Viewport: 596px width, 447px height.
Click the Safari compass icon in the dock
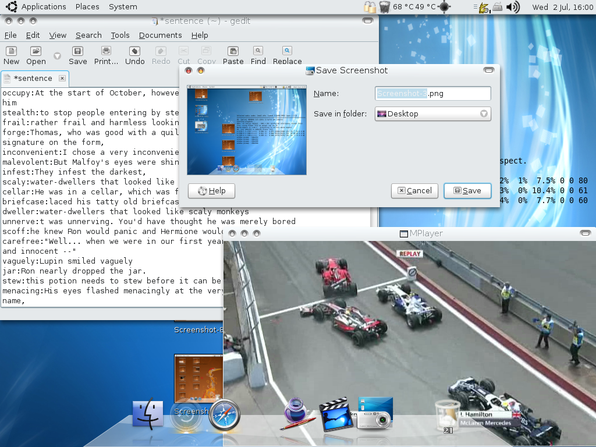click(x=225, y=415)
